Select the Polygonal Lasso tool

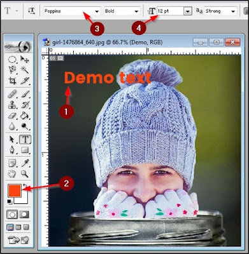tap(12, 70)
